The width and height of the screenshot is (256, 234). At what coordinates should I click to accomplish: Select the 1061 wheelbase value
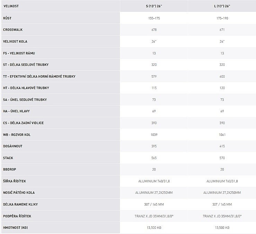coord(222,135)
